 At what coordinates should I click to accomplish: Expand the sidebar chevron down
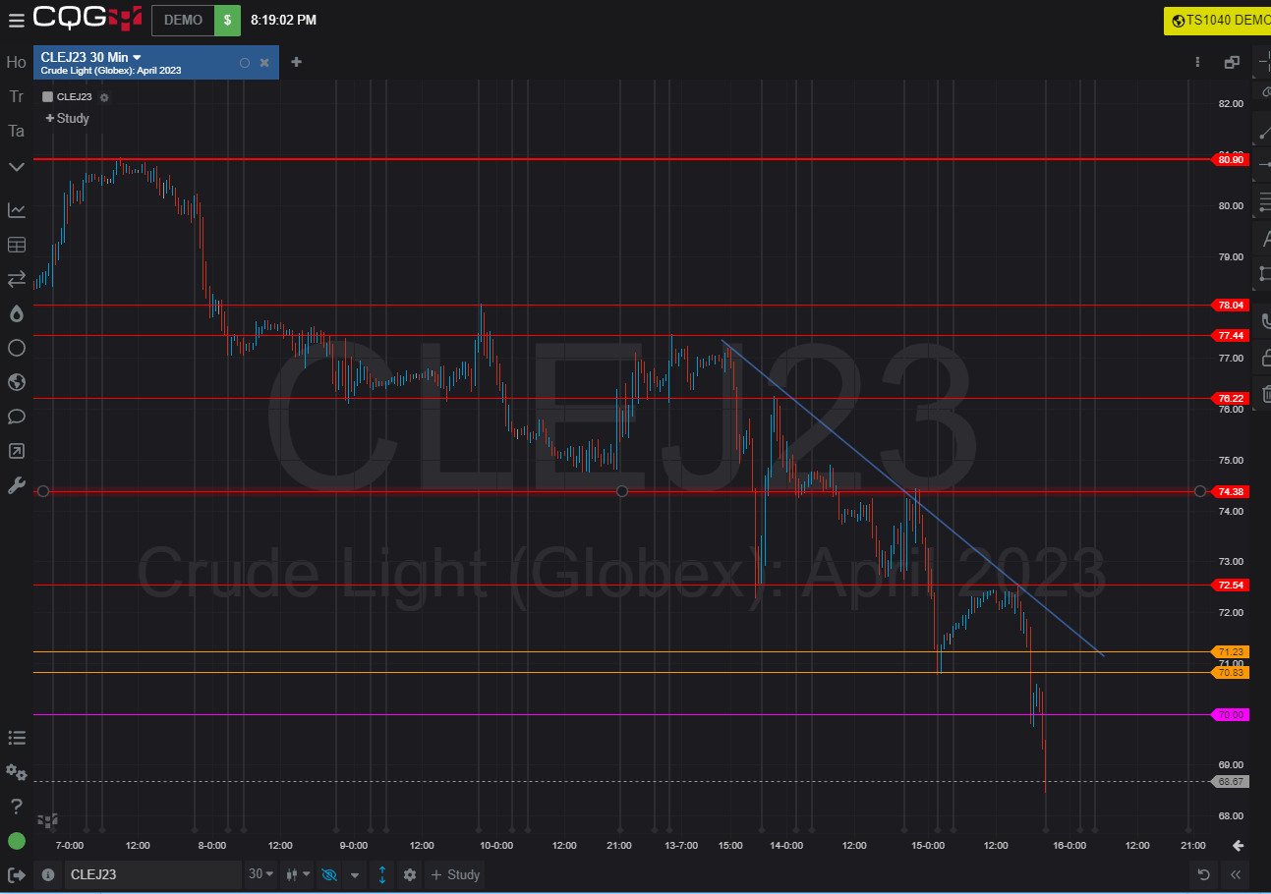pos(16,167)
